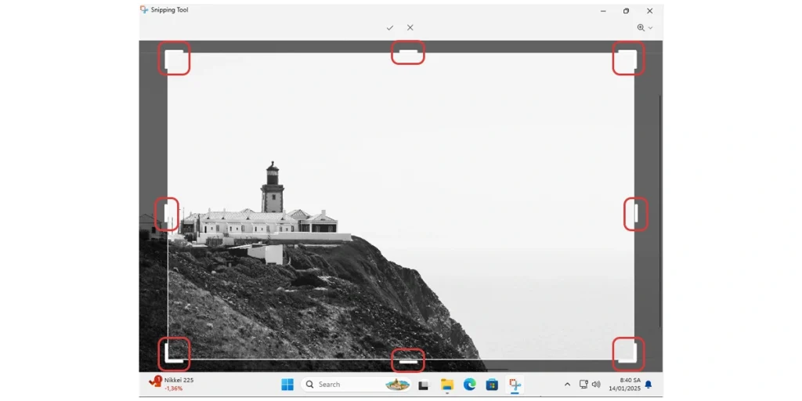Viewport: 802px width, 401px height.
Task: Click the left-middle crop edge handle
Action: (x=167, y=213)
